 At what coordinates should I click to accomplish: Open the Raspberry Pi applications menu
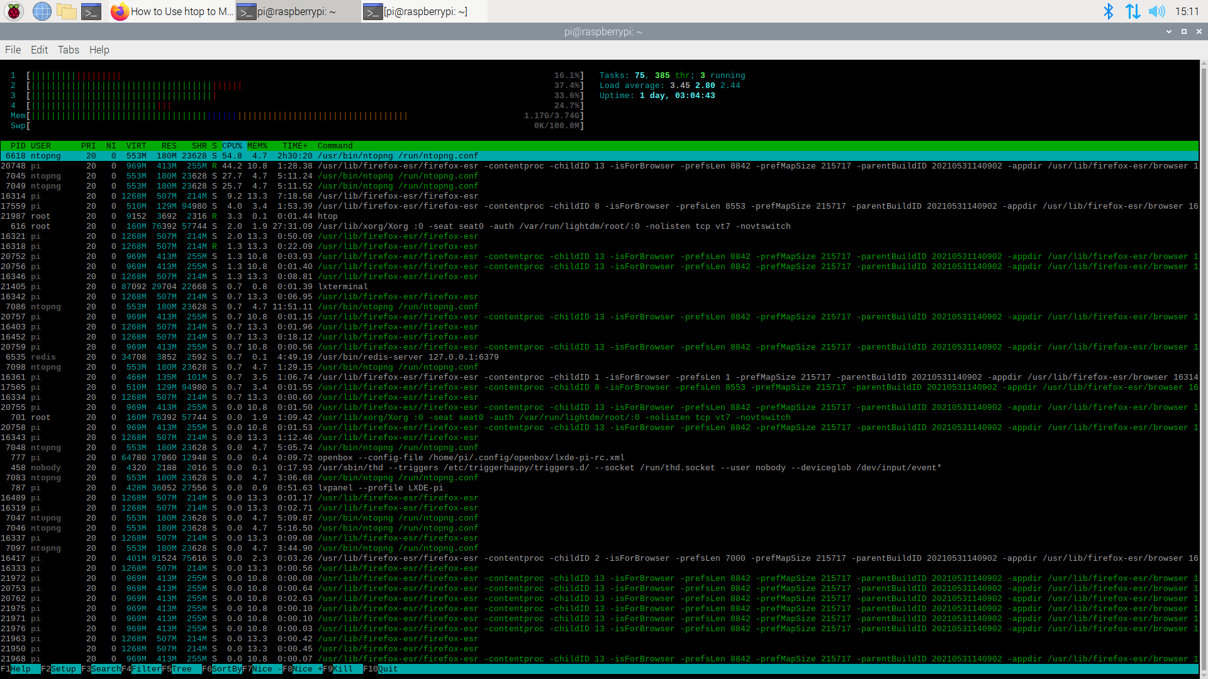13,11
